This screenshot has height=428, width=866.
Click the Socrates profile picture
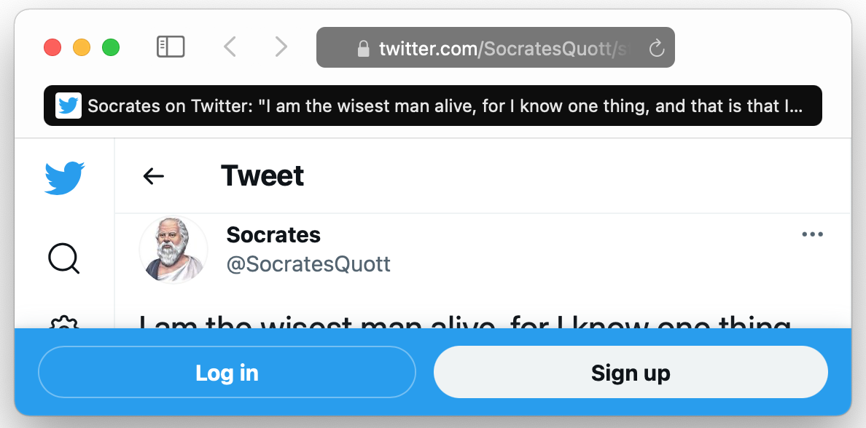(173, 250)
